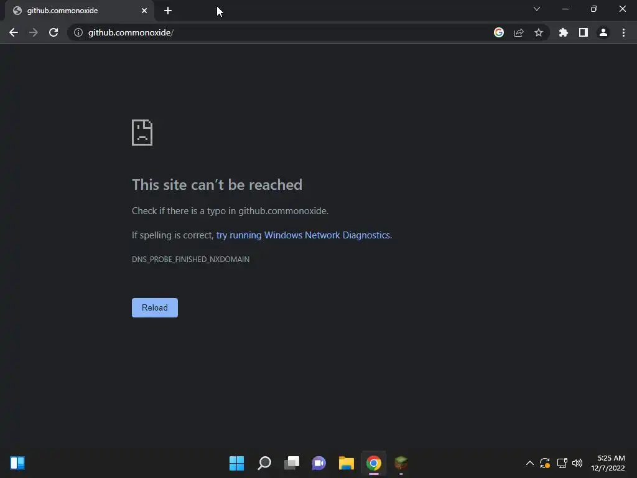Click the "This site can't be reached" heading
Image resolution: width=637 pixels, height=478 pixels.
[217, 185]
